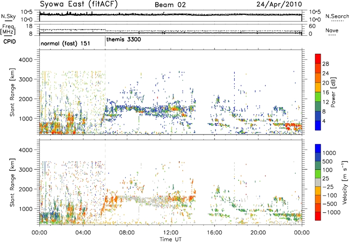Click the "Velocity [m s-1]" colorbar title
Screen dimensions: 349x242
tap(345, 182)
